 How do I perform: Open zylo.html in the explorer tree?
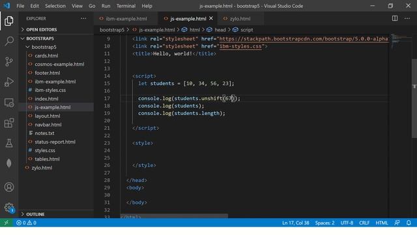(42, 168)
